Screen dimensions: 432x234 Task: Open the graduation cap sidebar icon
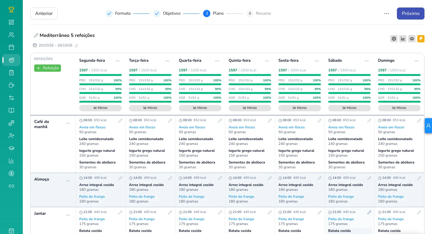click(x=11, y=148)
